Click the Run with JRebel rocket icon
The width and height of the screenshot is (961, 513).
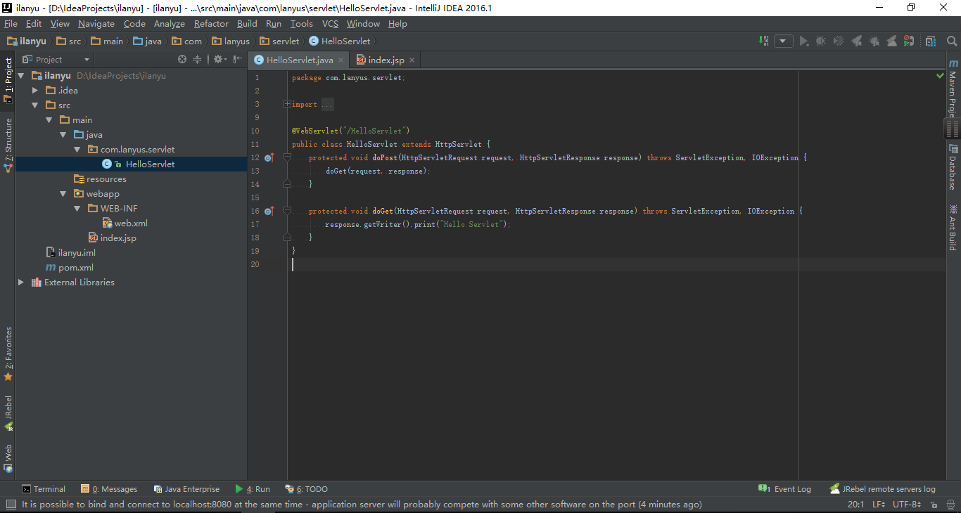point(857,41)
